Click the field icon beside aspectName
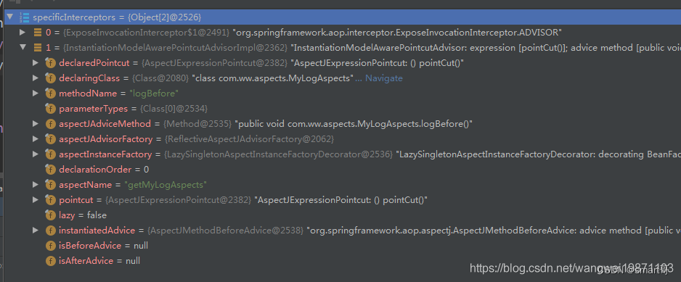The height and width of the screenshot is (282, 681). tap(50, 184)
